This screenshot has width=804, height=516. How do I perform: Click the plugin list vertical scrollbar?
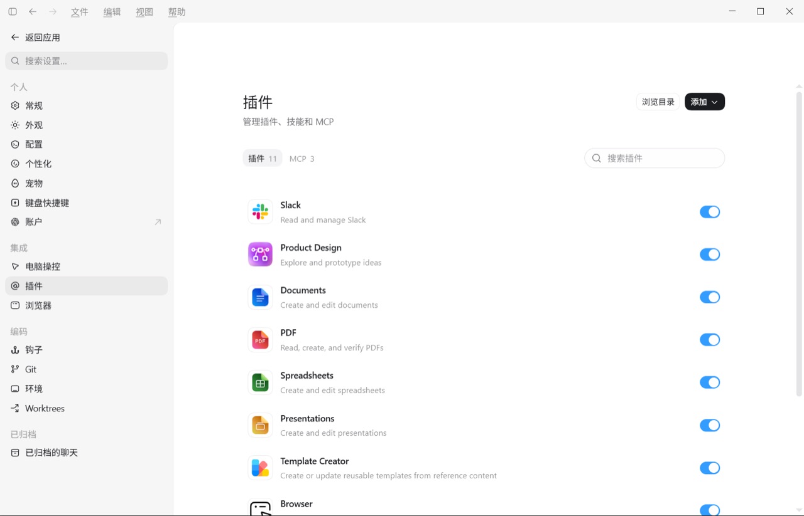(x=799, y=245)
